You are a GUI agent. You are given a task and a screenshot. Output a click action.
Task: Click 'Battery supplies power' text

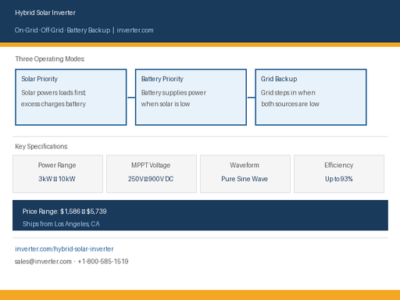(x=173, y=93)
